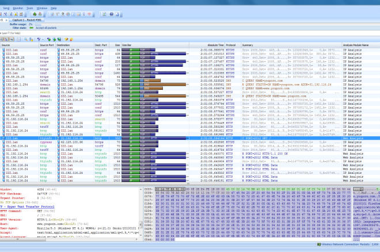Click the blue funnel filter icon
Viewport: 380px width, 252px height.
coord(39,40)
